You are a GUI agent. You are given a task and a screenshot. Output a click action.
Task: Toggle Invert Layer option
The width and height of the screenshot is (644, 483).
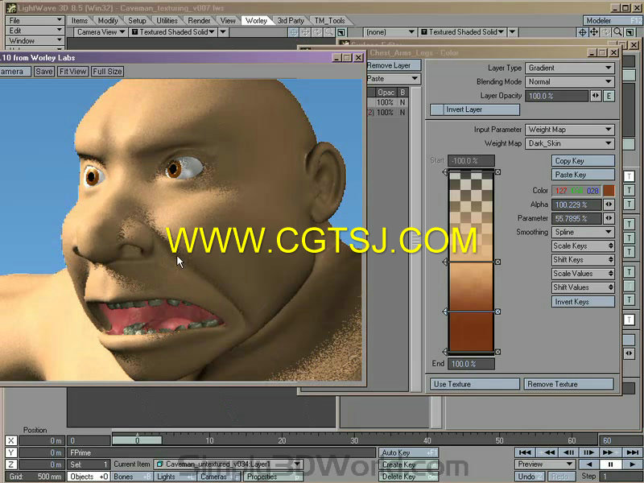pos(475,109)
